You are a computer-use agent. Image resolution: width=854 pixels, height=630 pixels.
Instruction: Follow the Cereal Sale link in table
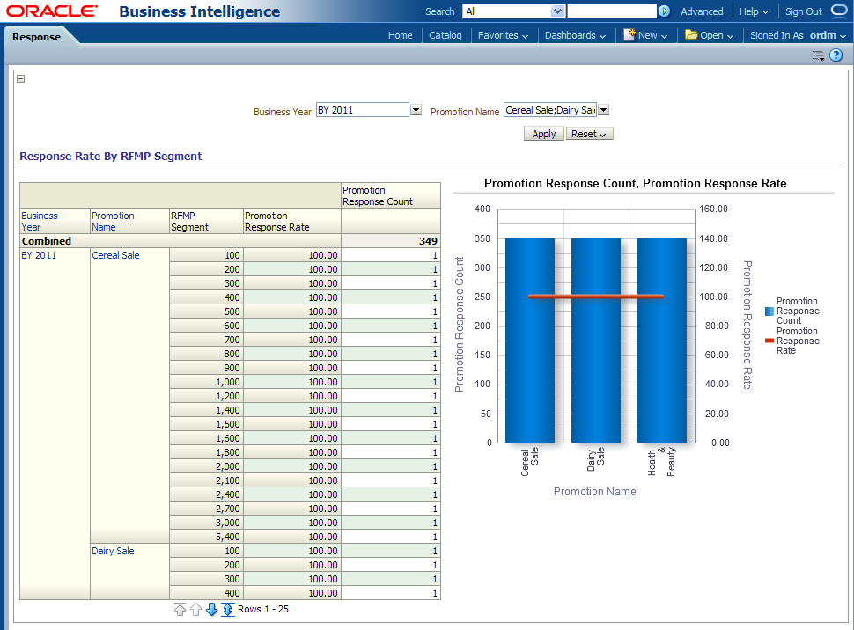coord(115,255)
